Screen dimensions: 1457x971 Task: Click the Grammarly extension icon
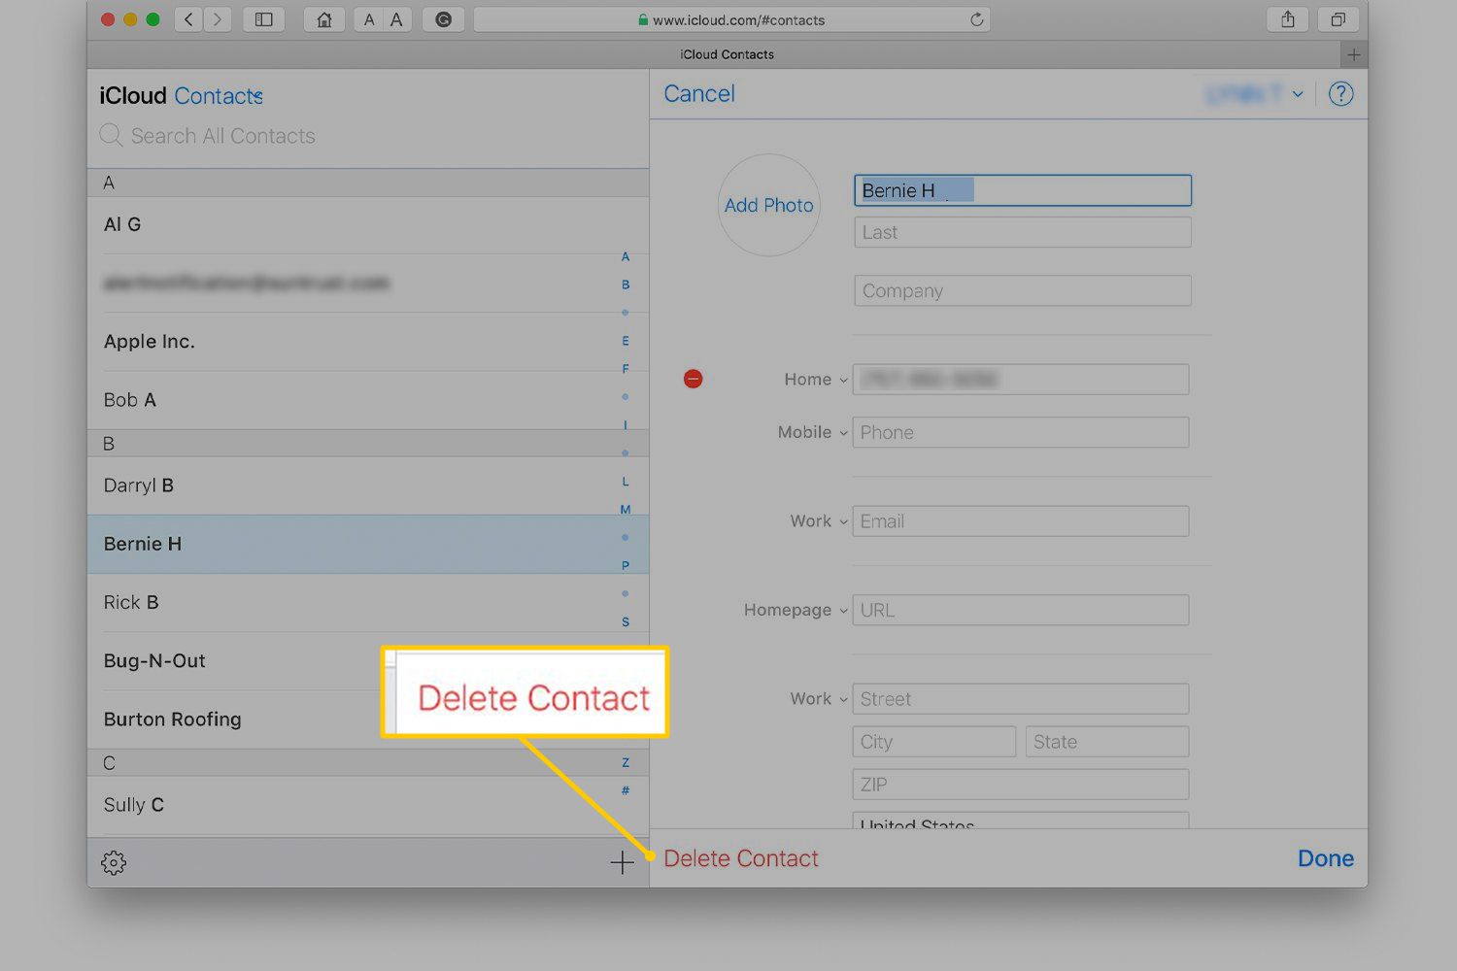pos(443,19)
